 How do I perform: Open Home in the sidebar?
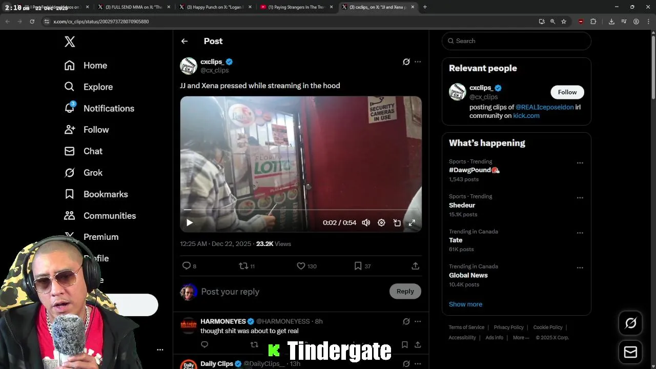click(x=86, y=66)
